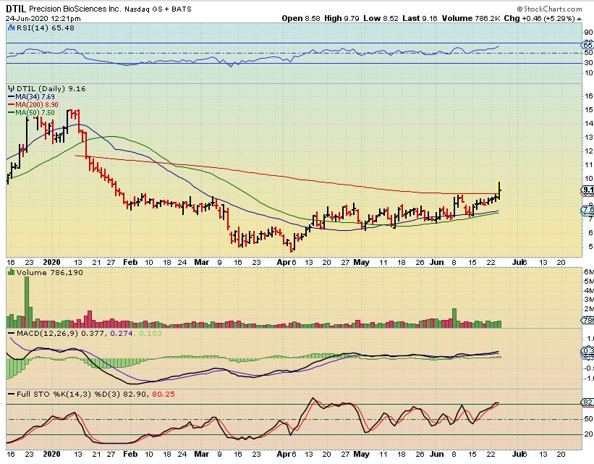
Task: Click the Open 8.58 value
Action: [x=301, y=18]
